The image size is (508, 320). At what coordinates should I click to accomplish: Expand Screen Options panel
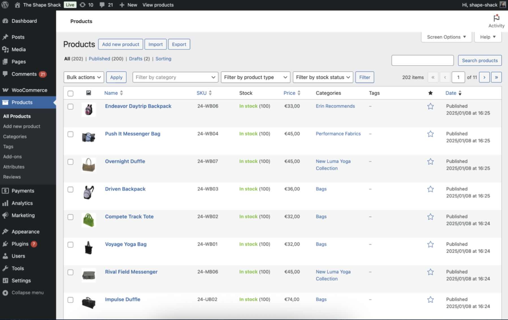tap(446, 37)
